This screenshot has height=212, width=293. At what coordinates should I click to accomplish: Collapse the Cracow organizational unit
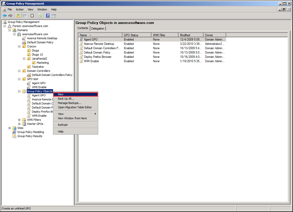tap(19, 46)
